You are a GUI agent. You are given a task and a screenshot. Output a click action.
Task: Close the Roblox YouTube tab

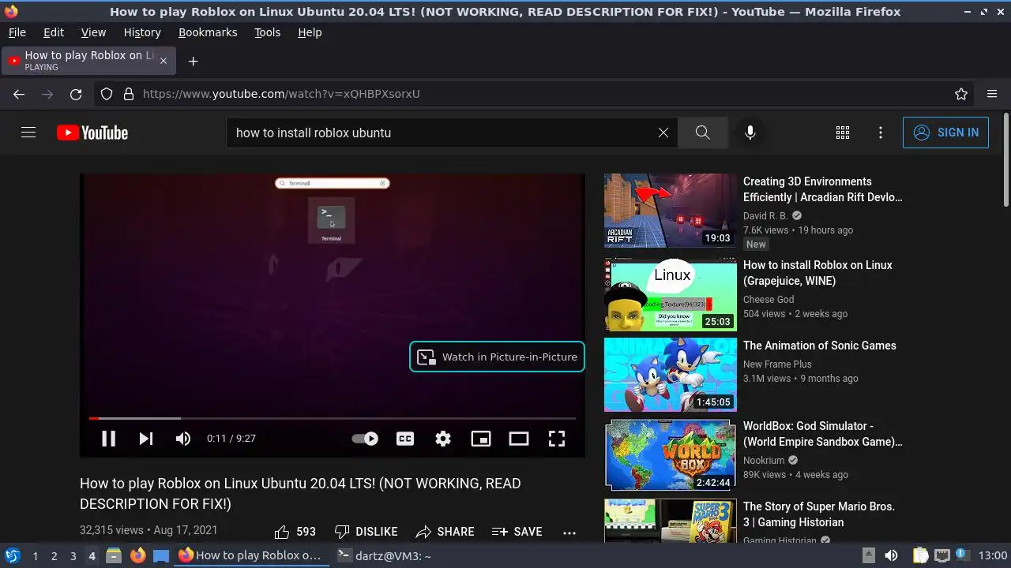163,61
